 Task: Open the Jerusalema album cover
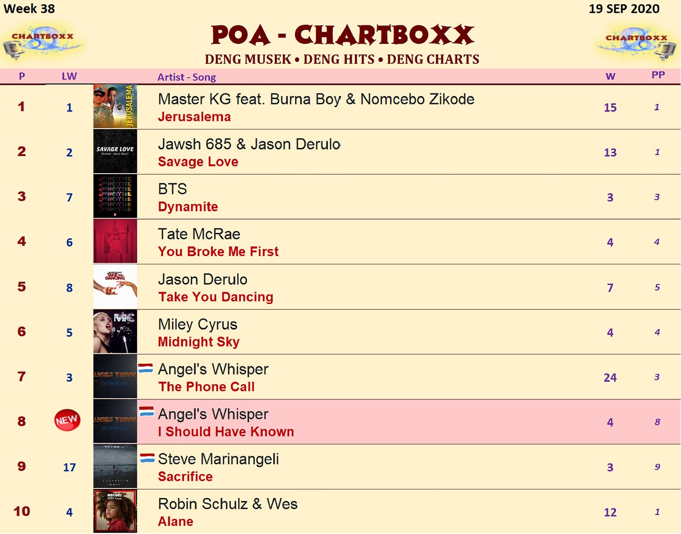pyautogui.click(x=115, y=106)
